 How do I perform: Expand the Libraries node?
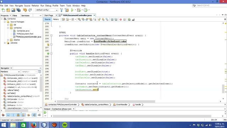coord(5,43)
